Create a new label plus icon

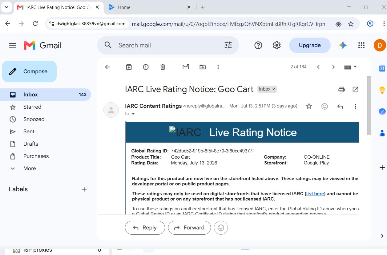(84, 189)
